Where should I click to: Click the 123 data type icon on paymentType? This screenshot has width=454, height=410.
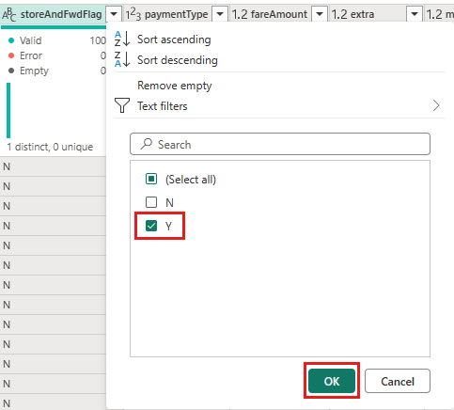tap(133, 14)
